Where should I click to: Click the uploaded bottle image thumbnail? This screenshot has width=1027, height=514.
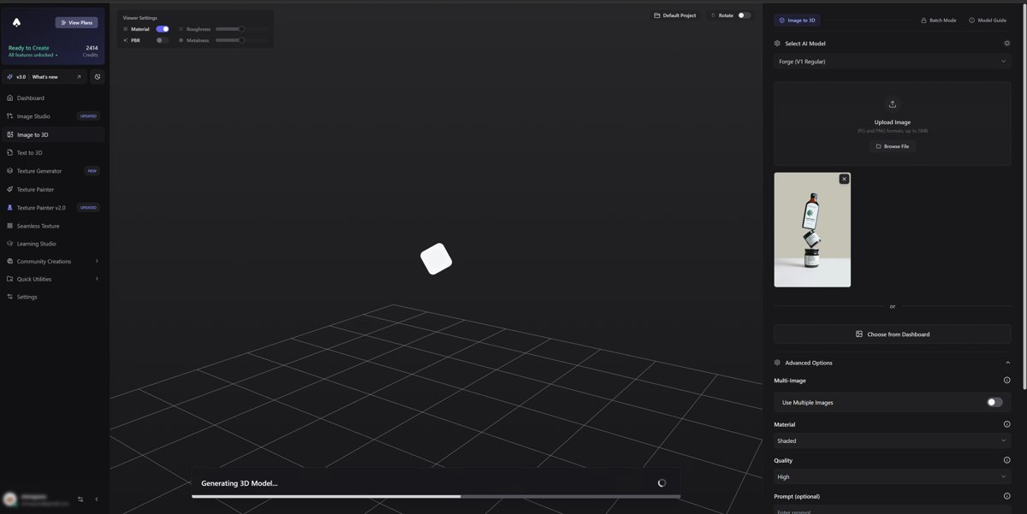812,230
